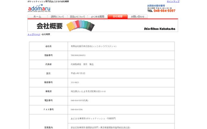Open the よくある質問 tab
The image size is (207, 129).
[x=98, y=16]
